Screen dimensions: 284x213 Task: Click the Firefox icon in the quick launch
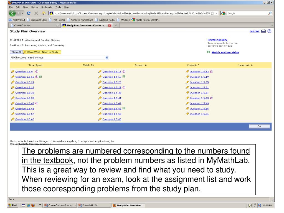(x=33, y=205)
